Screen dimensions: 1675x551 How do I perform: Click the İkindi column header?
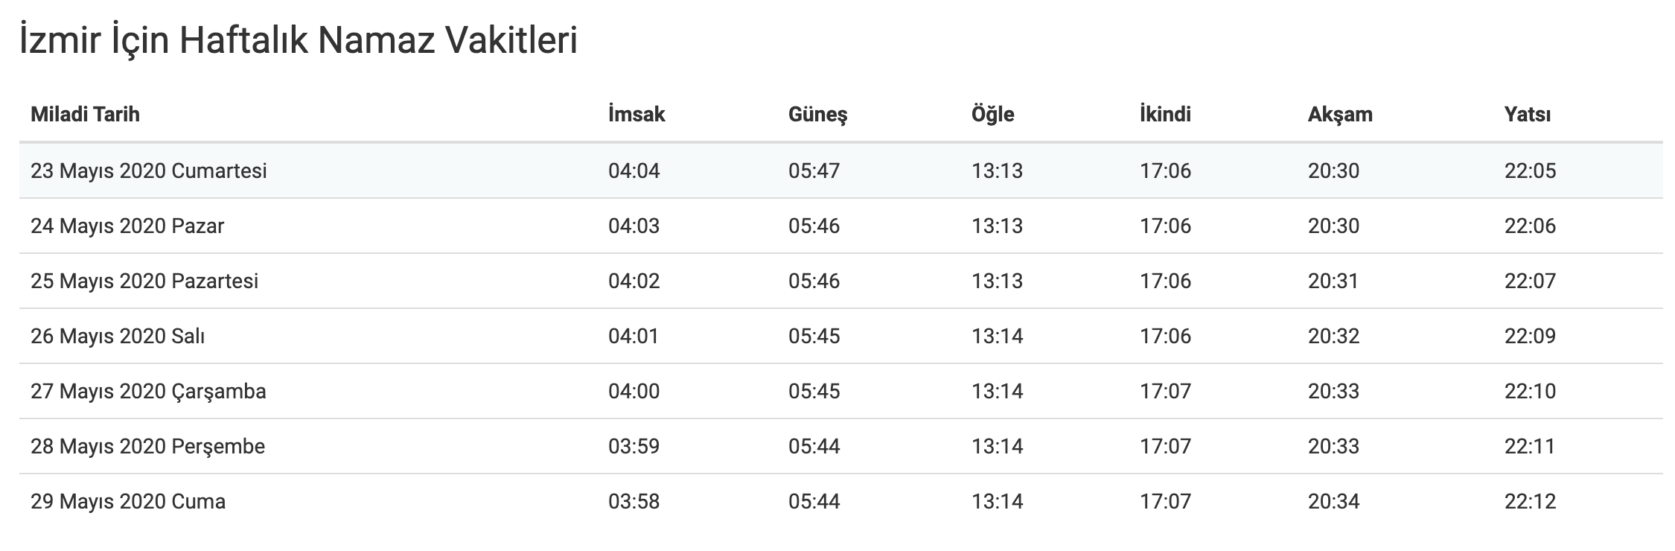[1165, 115]
